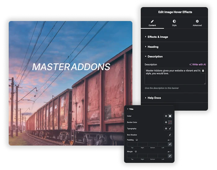Open global color picker for Border Color

tap(166, 122)
